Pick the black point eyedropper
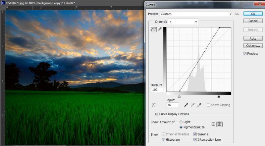 186,105
